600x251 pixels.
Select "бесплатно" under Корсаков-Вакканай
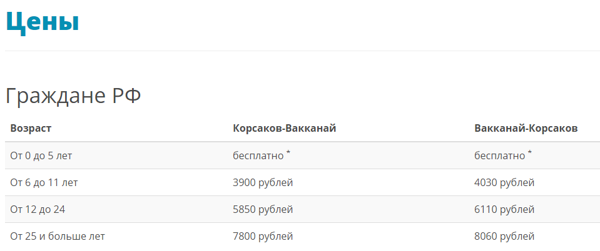pyautogui.click(x=258, y=155)
